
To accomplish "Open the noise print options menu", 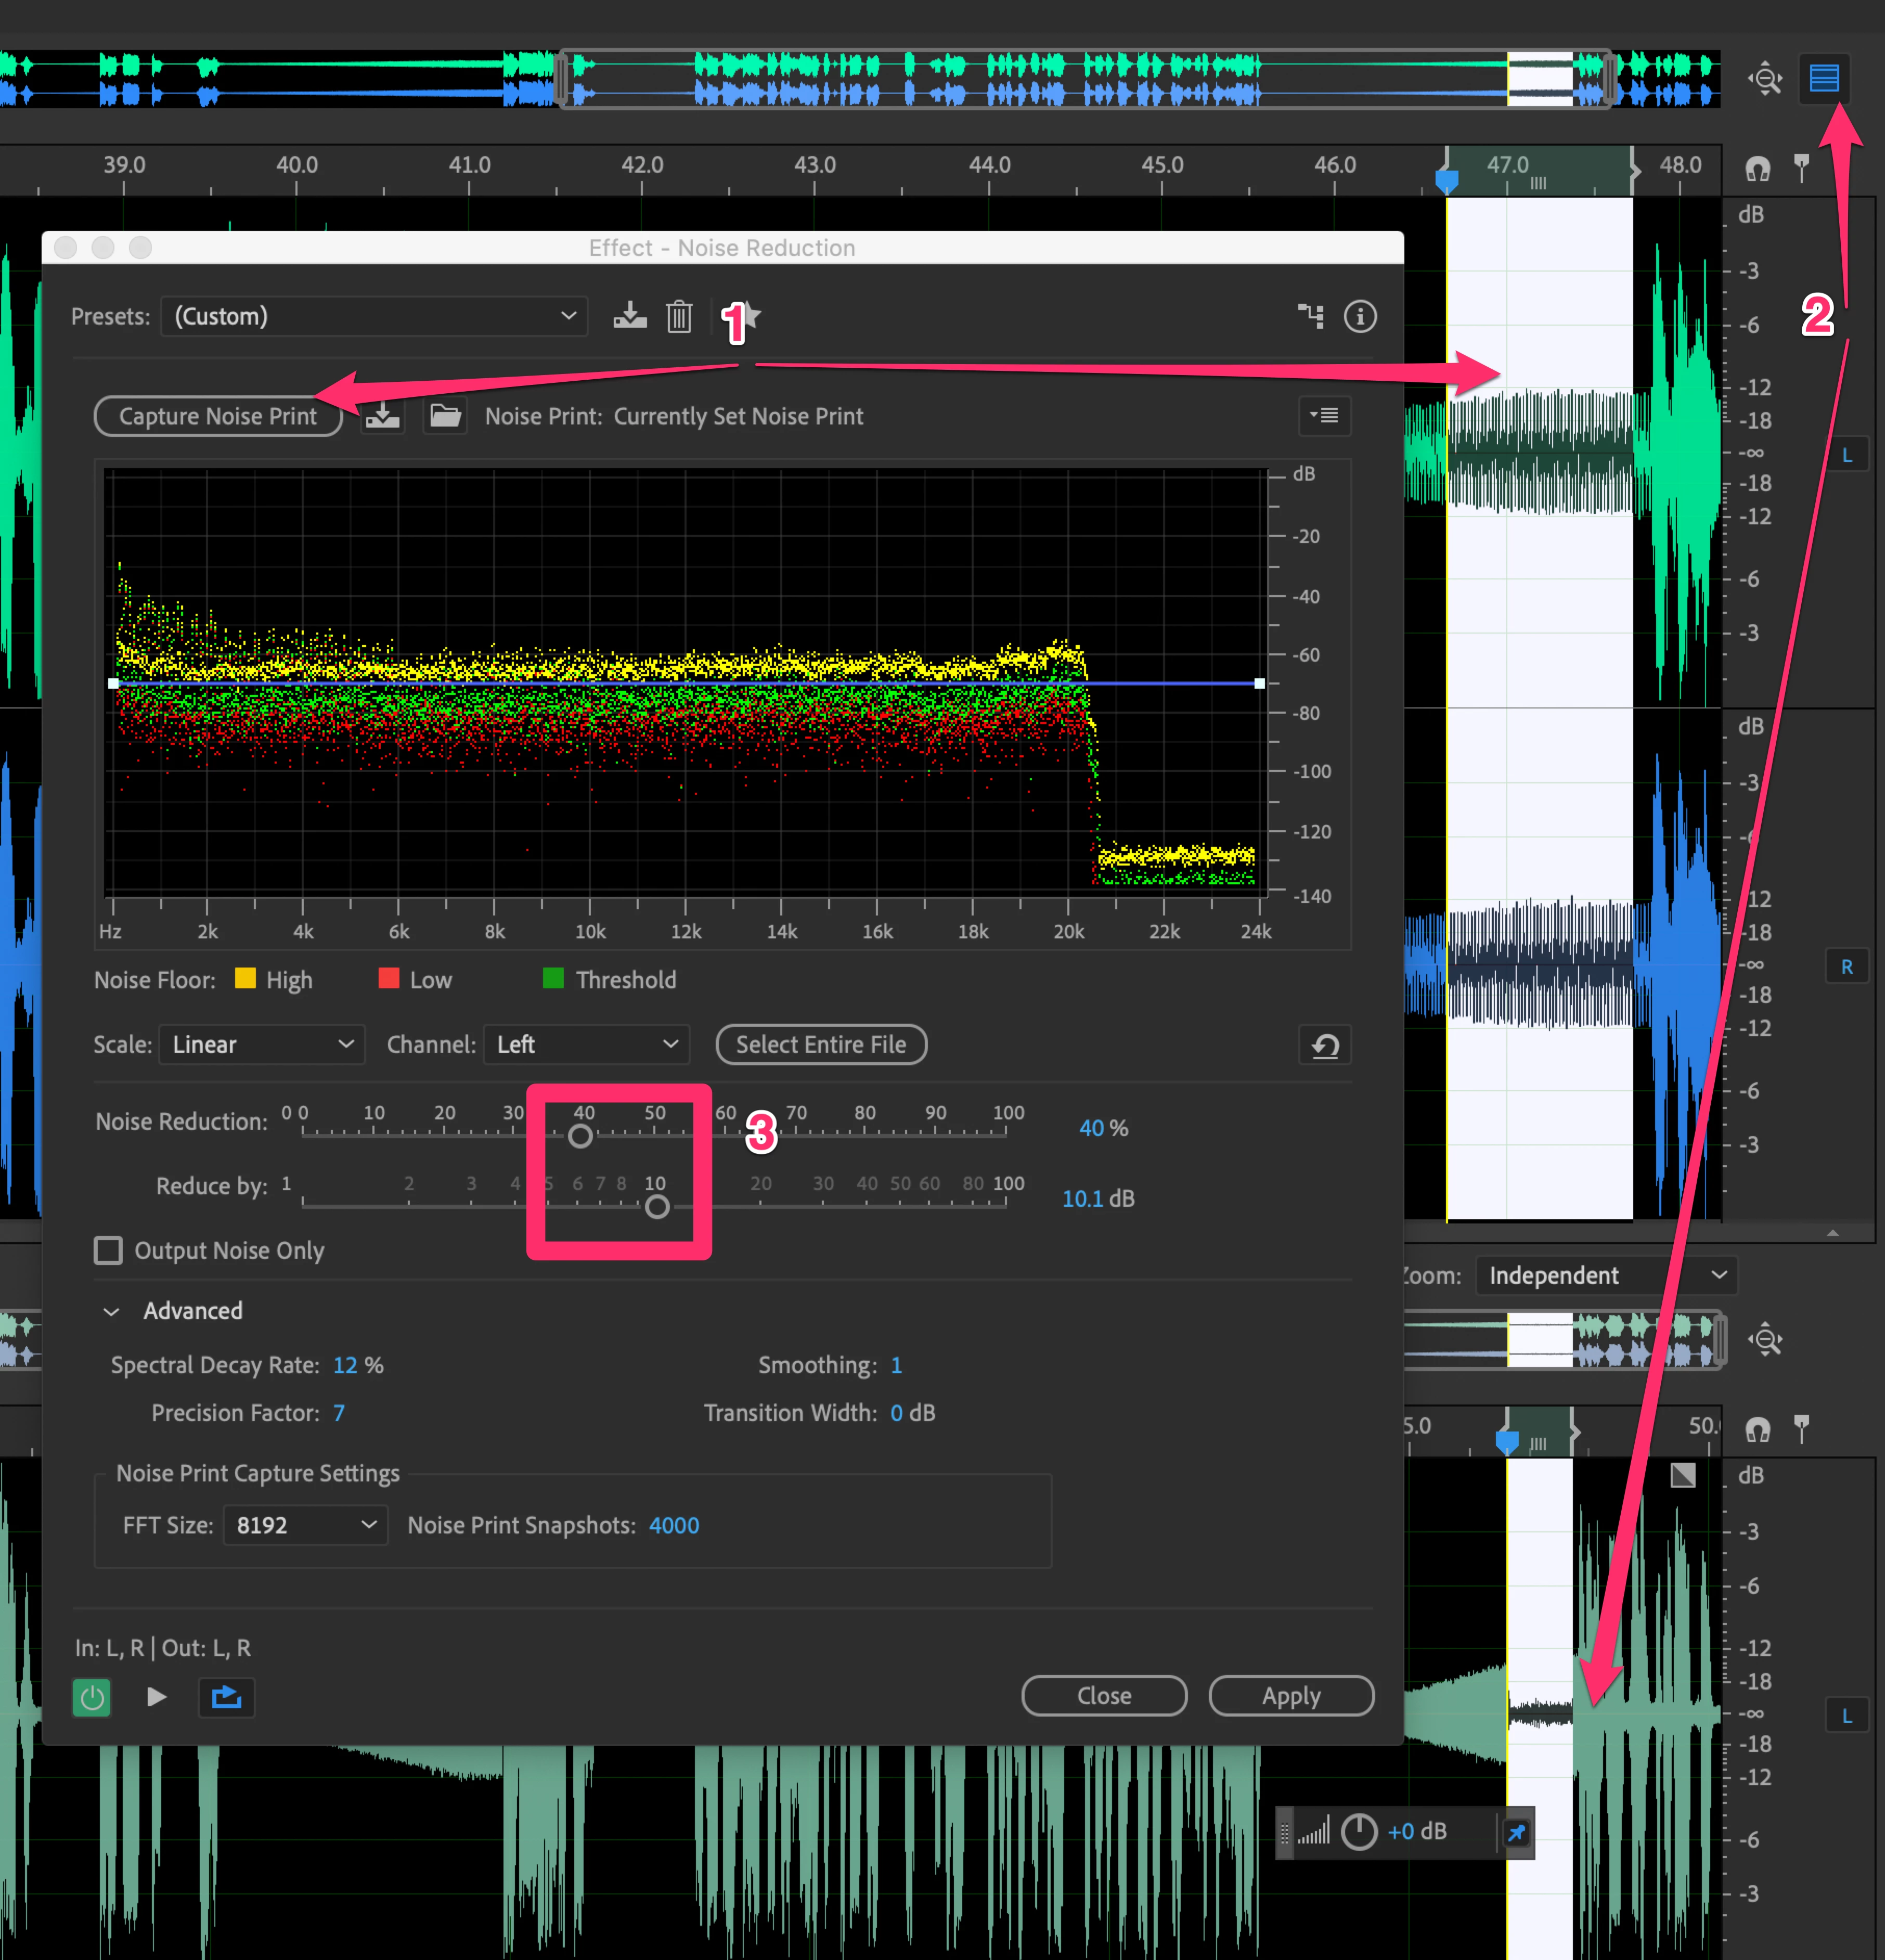I will coord(1324,416).
